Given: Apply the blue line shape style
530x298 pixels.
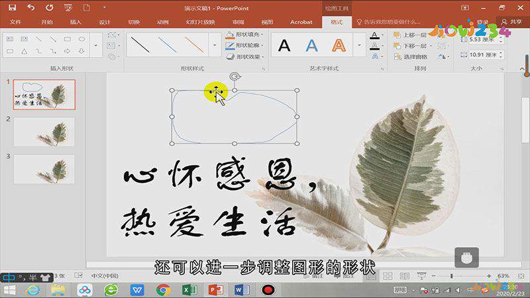Looking at the screenshot, I should tap(168, 45).
